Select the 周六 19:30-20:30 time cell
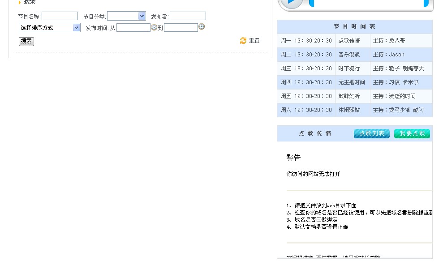This screenshot has height=265, width=443. [306, 110]
